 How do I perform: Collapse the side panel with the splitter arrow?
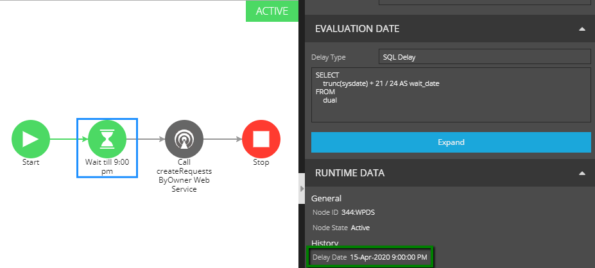pos(302,188)
